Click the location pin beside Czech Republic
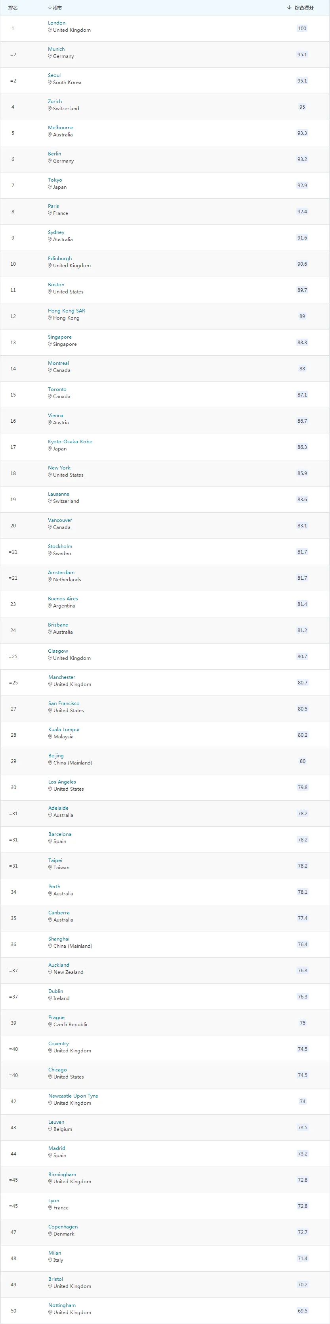 [x=50, y=1024]
